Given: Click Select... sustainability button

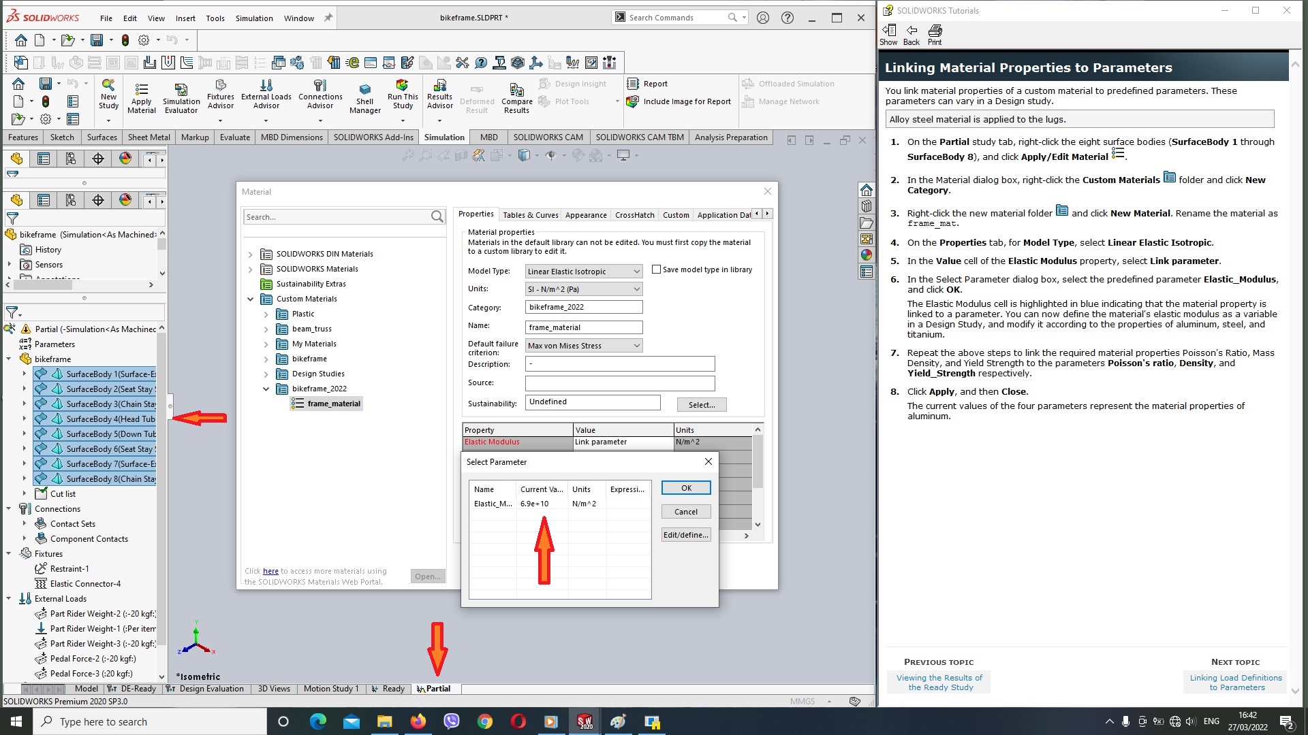Looking at the screenshot, I should (702, 405).
